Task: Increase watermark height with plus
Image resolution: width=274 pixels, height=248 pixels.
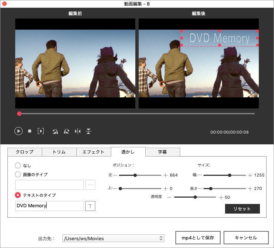Action: [x=250, y=188]
